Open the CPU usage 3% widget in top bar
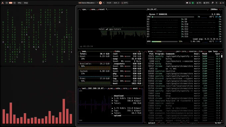This screenshot has width=226, height=127. tap(199, 3)
